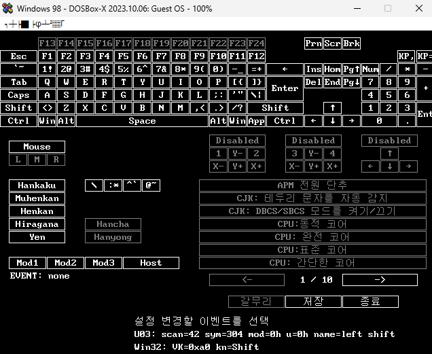The image size is (432, 354).
Task: Select the up arrow cursor key
Action: tap(332, 108)
